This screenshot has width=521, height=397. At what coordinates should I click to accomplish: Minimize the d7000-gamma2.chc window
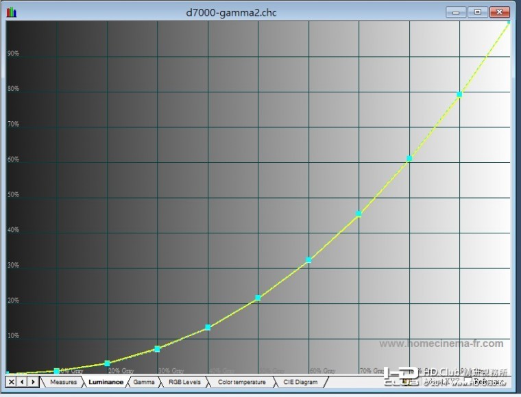(x=456, y=12)
